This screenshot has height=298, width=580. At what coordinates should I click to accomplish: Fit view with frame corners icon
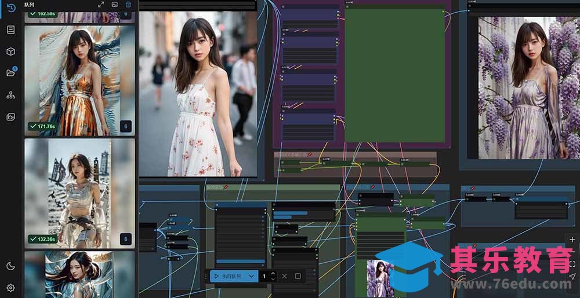pos(572,264)
